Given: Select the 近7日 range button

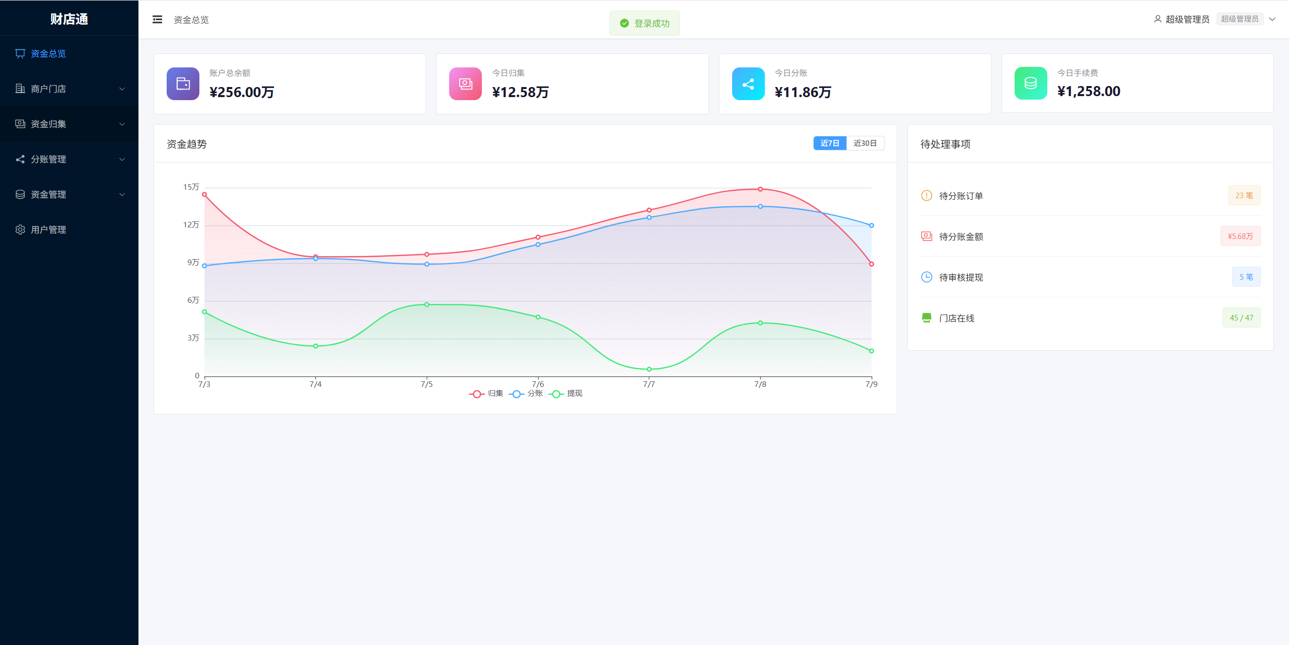Looking at the screenshot, I should pos(830,143).
